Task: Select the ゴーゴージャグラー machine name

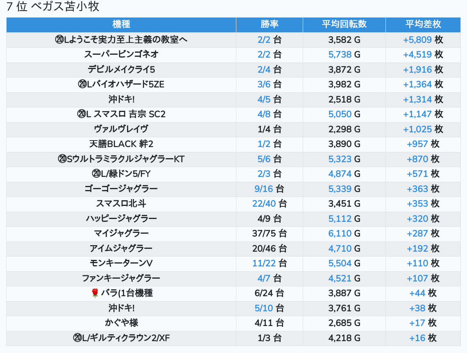Action: pyautogui.click(x=121, y=189)
